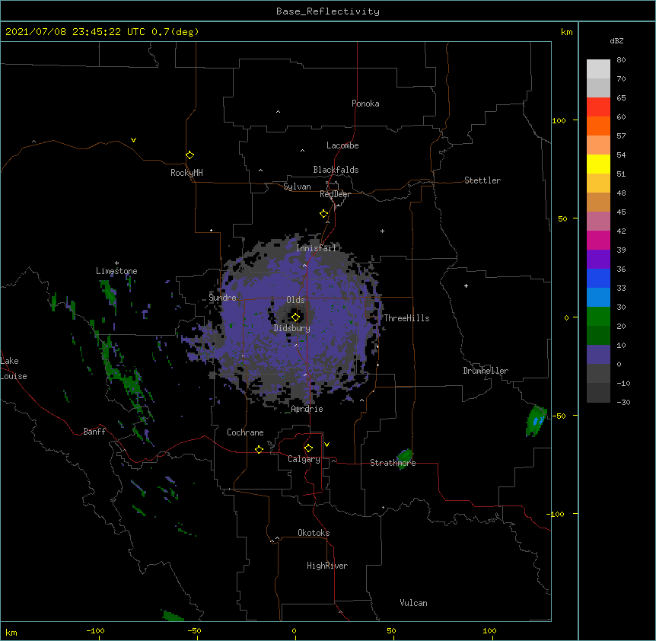Click the -100 tick on the bottom axis
This screenshot has width=656, height=641.
[95, 631]
